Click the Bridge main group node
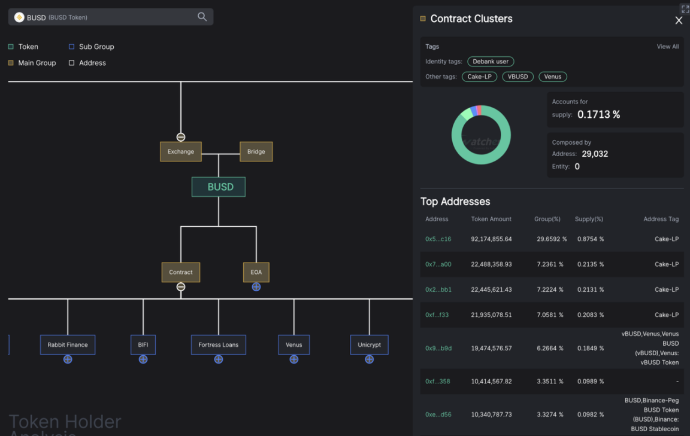This screenshot has width=690, height=436. pyautogui.click(x=256, y=152)
